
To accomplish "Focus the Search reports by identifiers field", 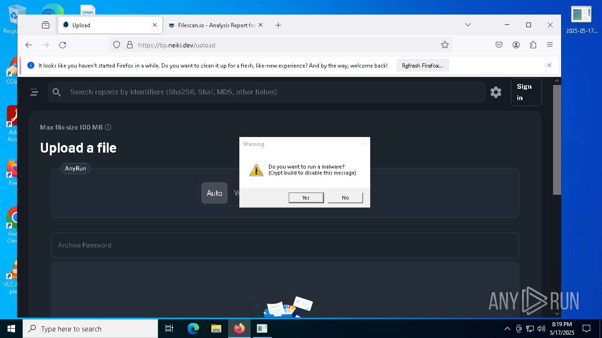I will pyautogui.click(x=267, y=92).
